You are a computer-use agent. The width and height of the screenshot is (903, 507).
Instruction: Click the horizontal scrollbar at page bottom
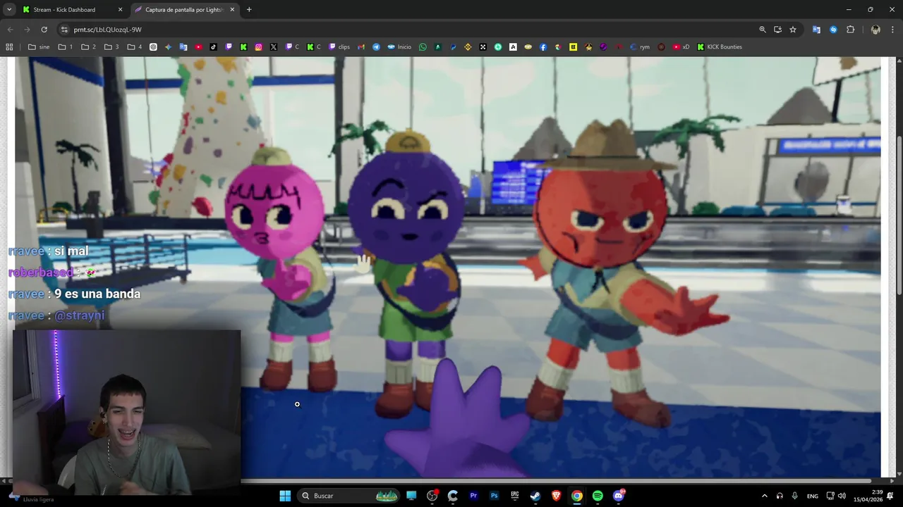(444, 481)
